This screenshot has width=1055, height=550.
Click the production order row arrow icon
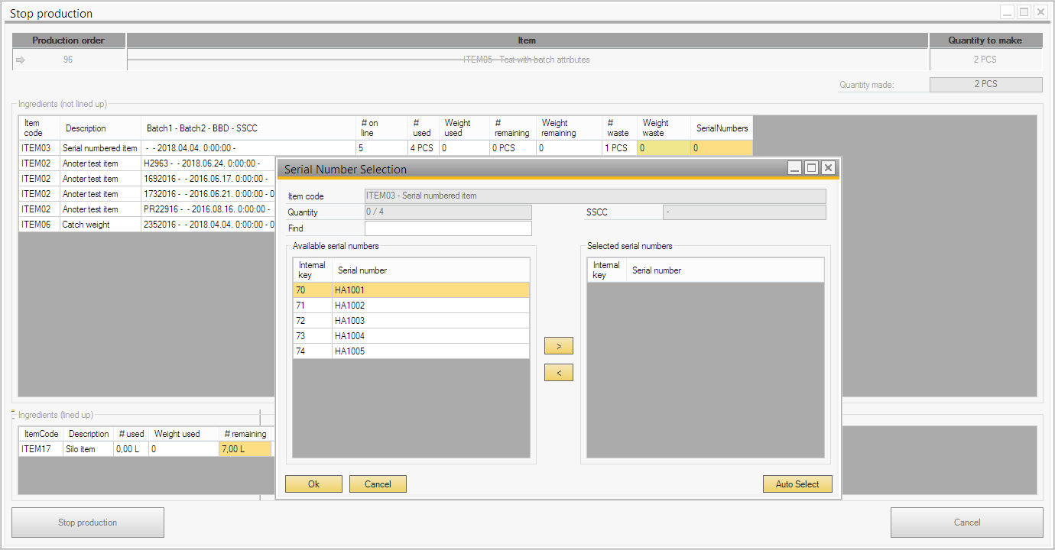tap(21, 60)
